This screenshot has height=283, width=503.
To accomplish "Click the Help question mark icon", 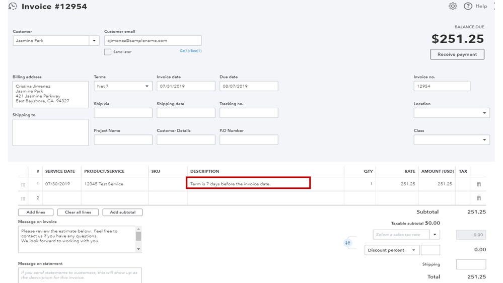I will (468, 6).
